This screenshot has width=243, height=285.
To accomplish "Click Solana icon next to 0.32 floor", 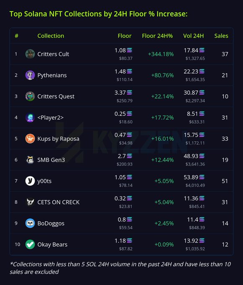I will click(130, 198).
